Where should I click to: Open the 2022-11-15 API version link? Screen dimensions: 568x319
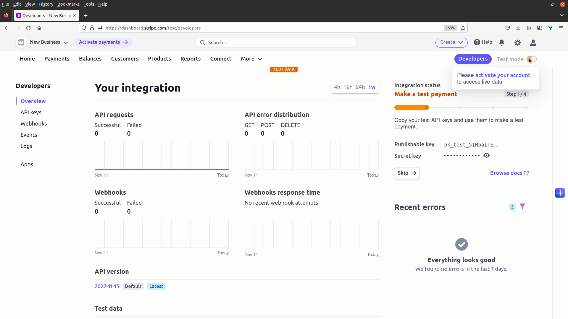[107, 286]
